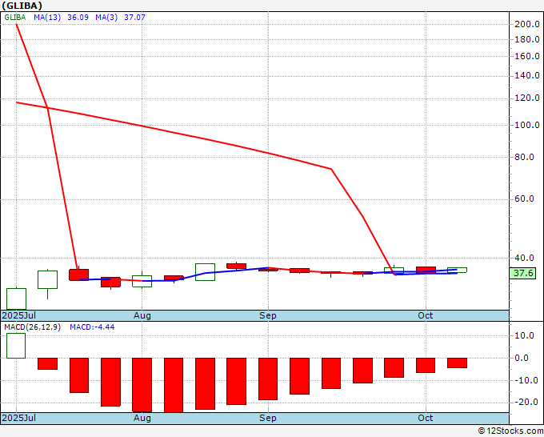Click Sep on the price chart axis

click(268, 315)
